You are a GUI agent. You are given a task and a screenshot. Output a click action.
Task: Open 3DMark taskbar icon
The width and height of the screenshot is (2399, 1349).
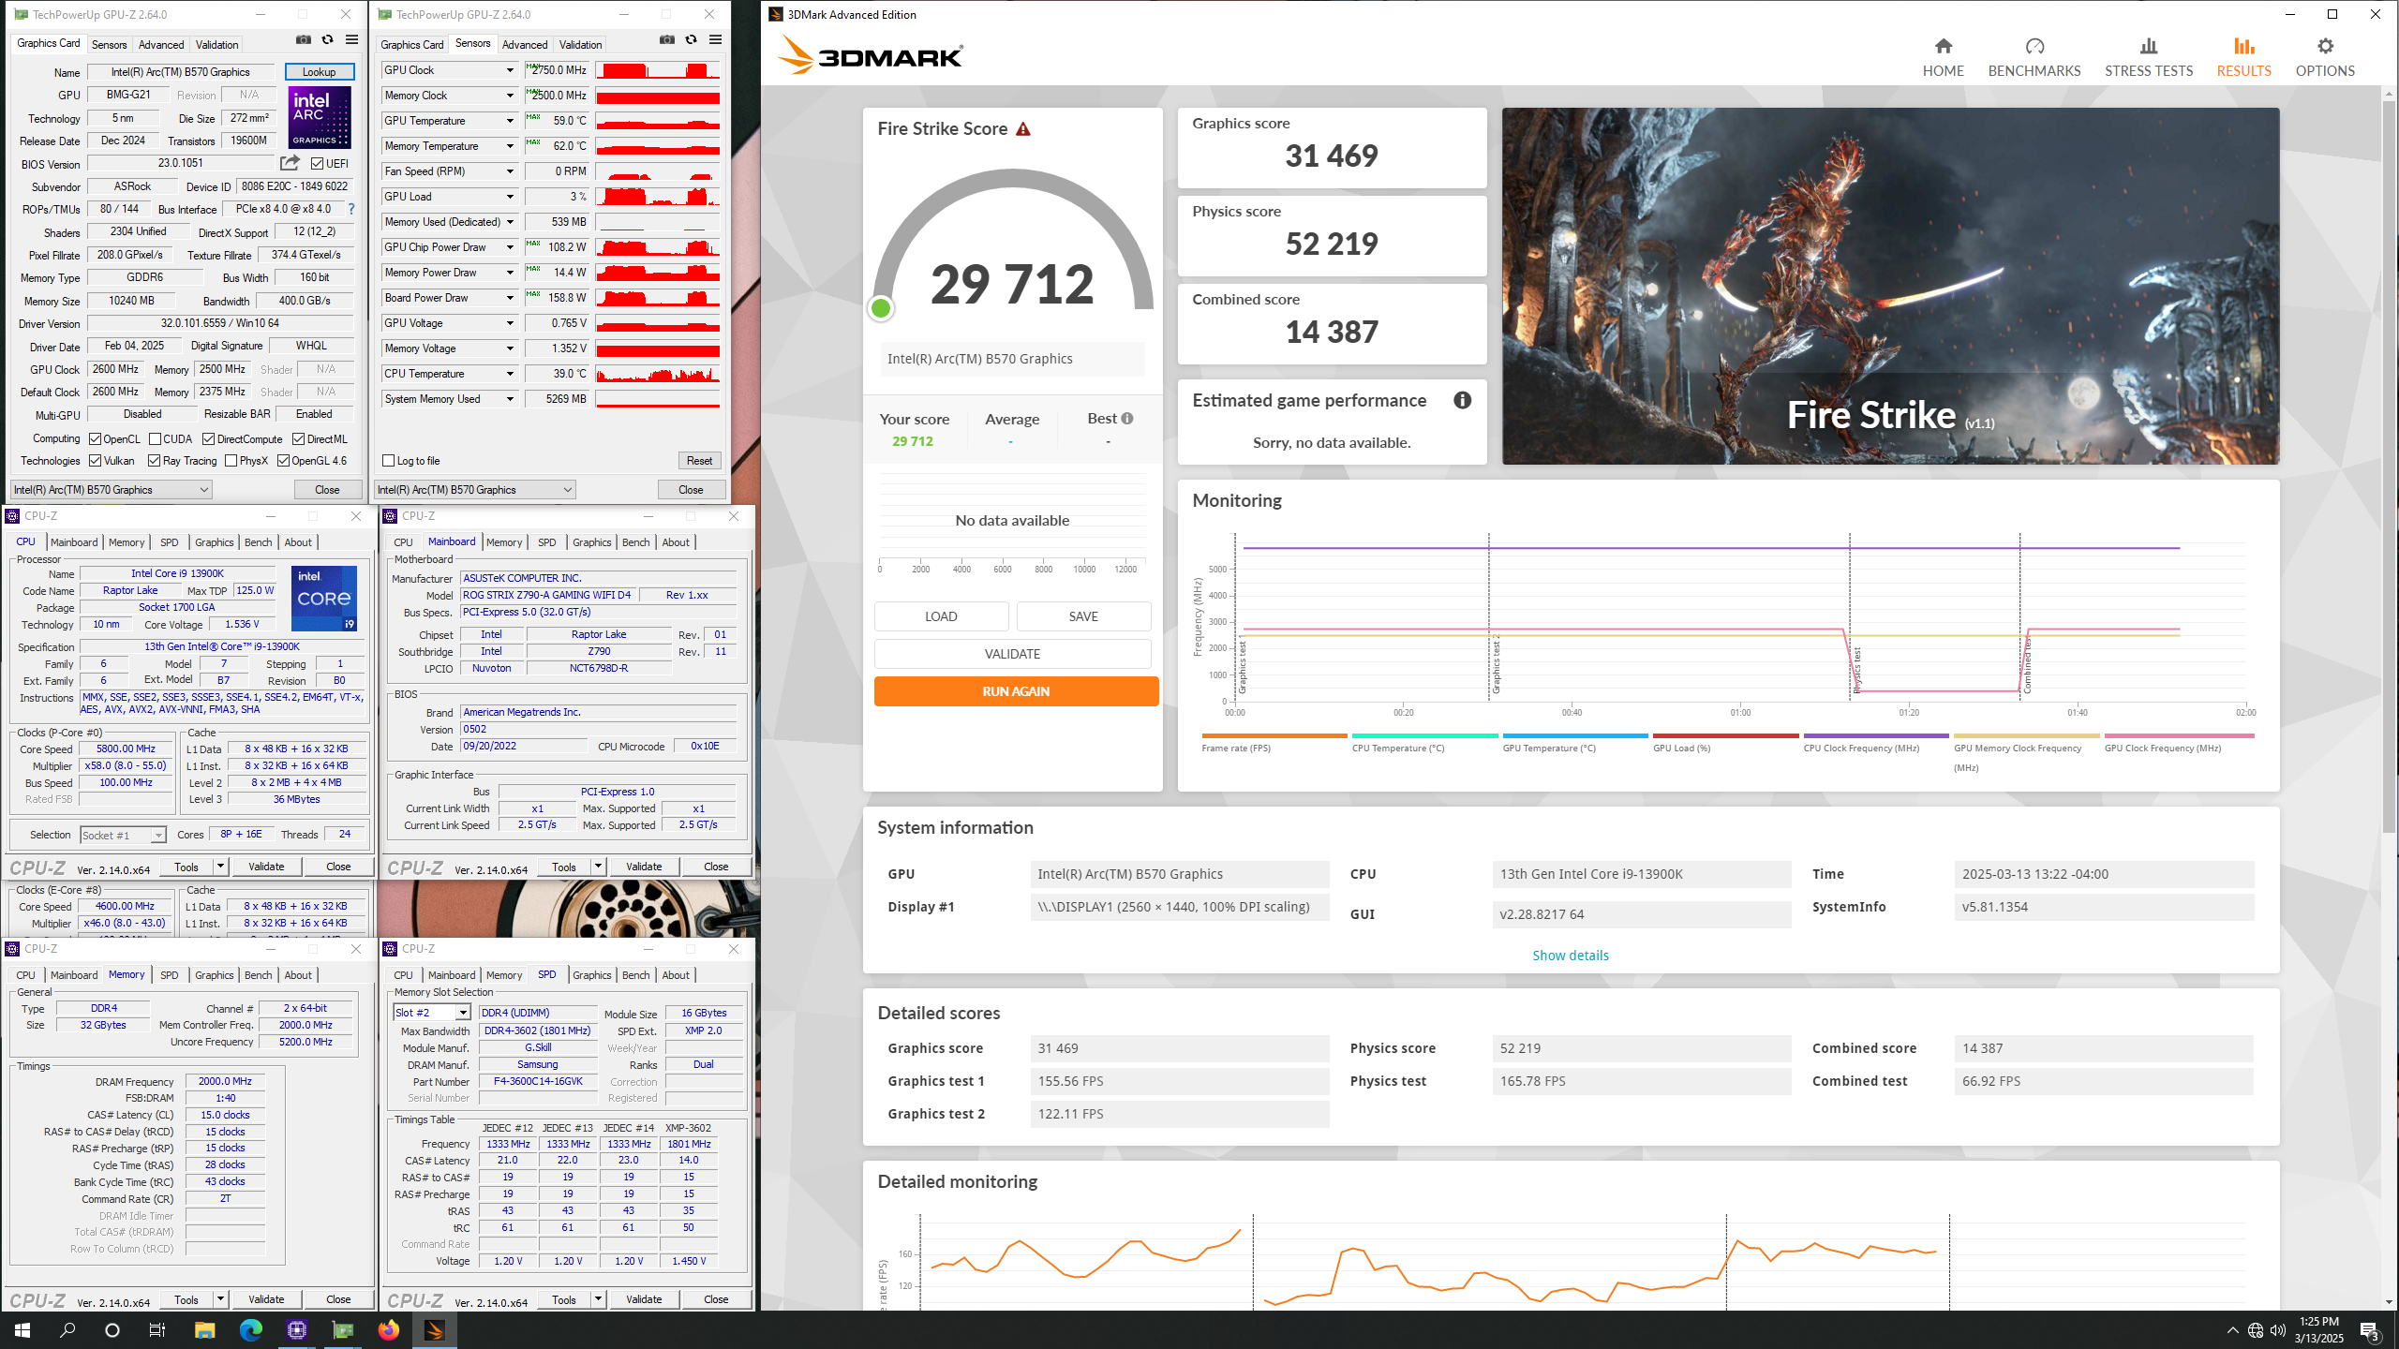[x=435, y=1330]
